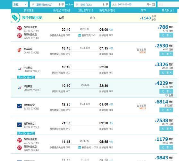Open the calendar icon for the departure date

pos(153,5)
